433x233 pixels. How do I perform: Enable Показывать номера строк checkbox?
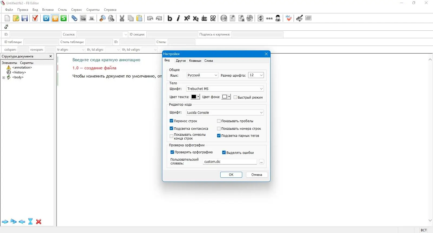[219, 128]
